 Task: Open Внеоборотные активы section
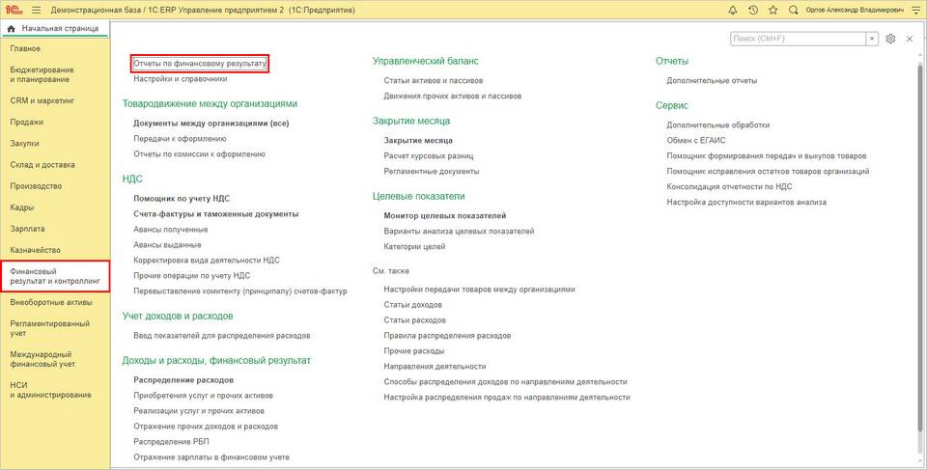point(51,303)
